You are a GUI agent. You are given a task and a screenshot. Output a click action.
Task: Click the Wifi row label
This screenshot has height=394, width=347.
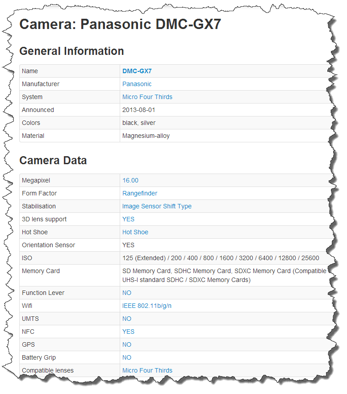pos(27,306)
